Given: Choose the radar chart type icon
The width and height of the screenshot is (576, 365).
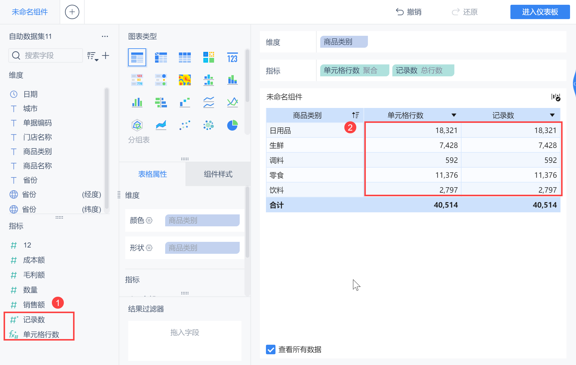Looking at the screenshot, I should (137, 125).
